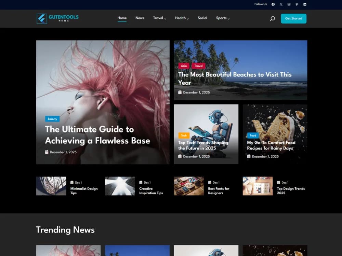Image resolution: width=342 pixels, height=256 pixels.
Task: Open the Facebook icon in the top bar
Action: pyautogui.click(x=273, y=4)
